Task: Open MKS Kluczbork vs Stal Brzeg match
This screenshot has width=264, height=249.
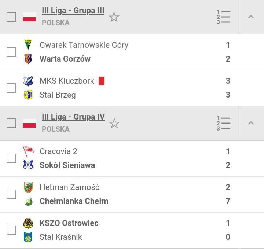Action: pos(132,88)
